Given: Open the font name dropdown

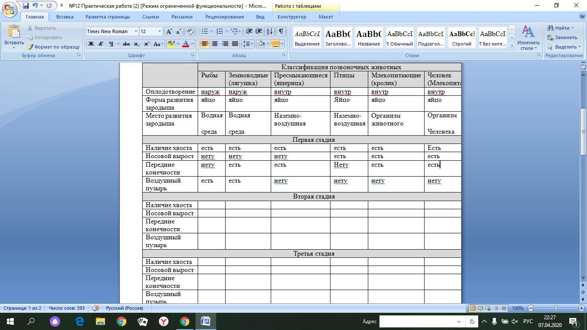Looking at the screenshot, I should 136,31.
